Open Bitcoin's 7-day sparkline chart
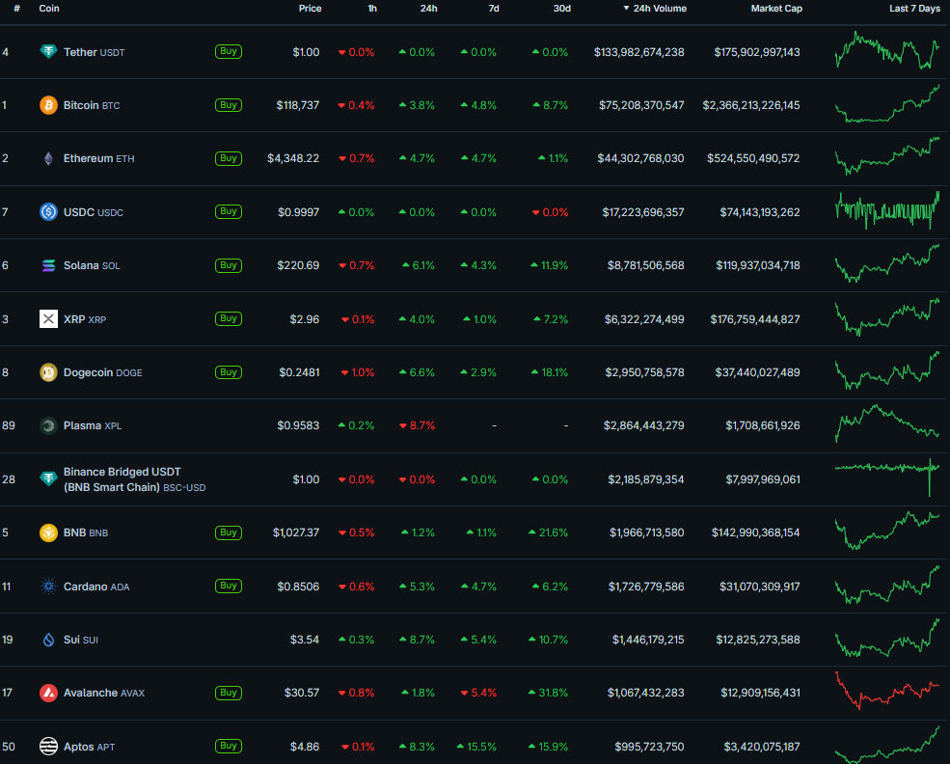 click(887, 103)
